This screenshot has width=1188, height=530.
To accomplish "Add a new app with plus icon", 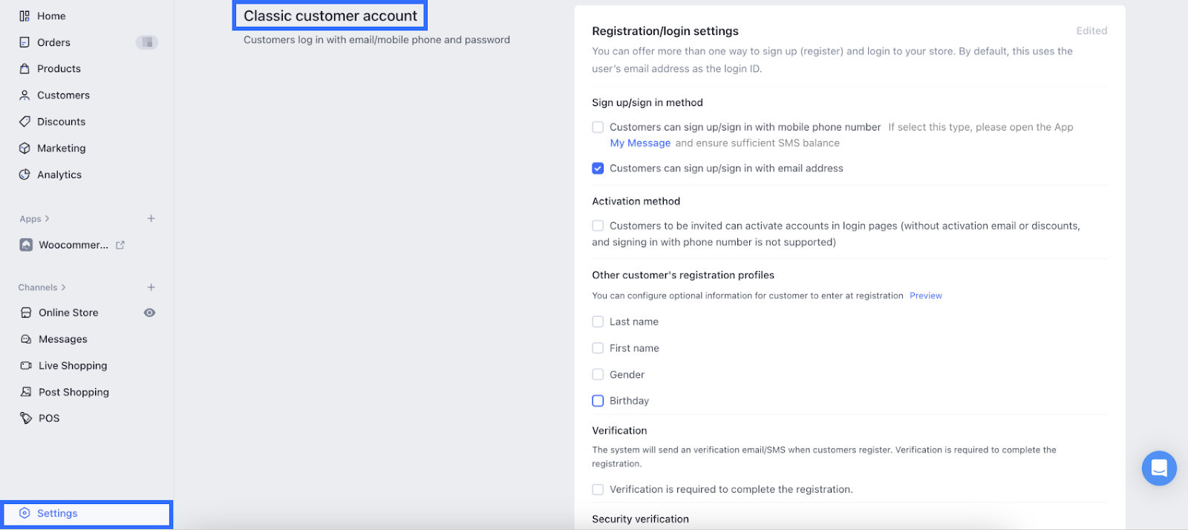I will (151, 218).
